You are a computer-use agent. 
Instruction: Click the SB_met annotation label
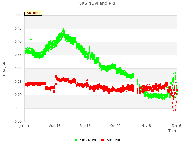coord(33,13)
